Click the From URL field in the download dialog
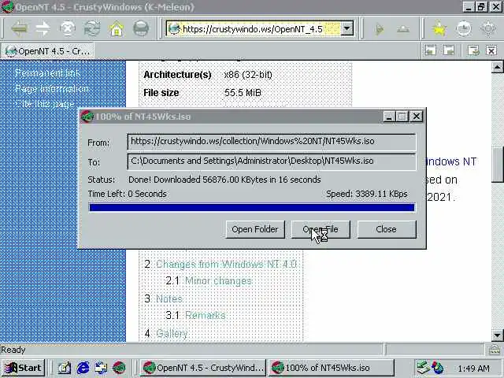 click(x=272, y=142)
